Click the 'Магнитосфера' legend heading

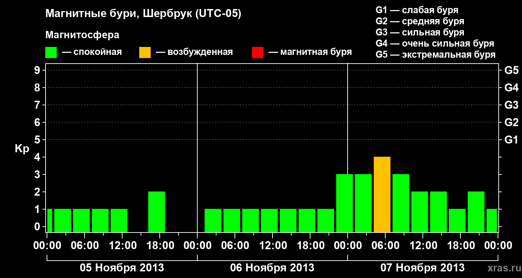(82, 35)
